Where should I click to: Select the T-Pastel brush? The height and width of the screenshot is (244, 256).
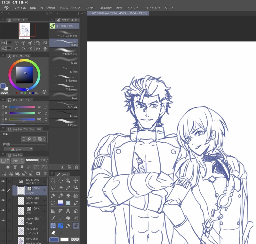[64, 123]
